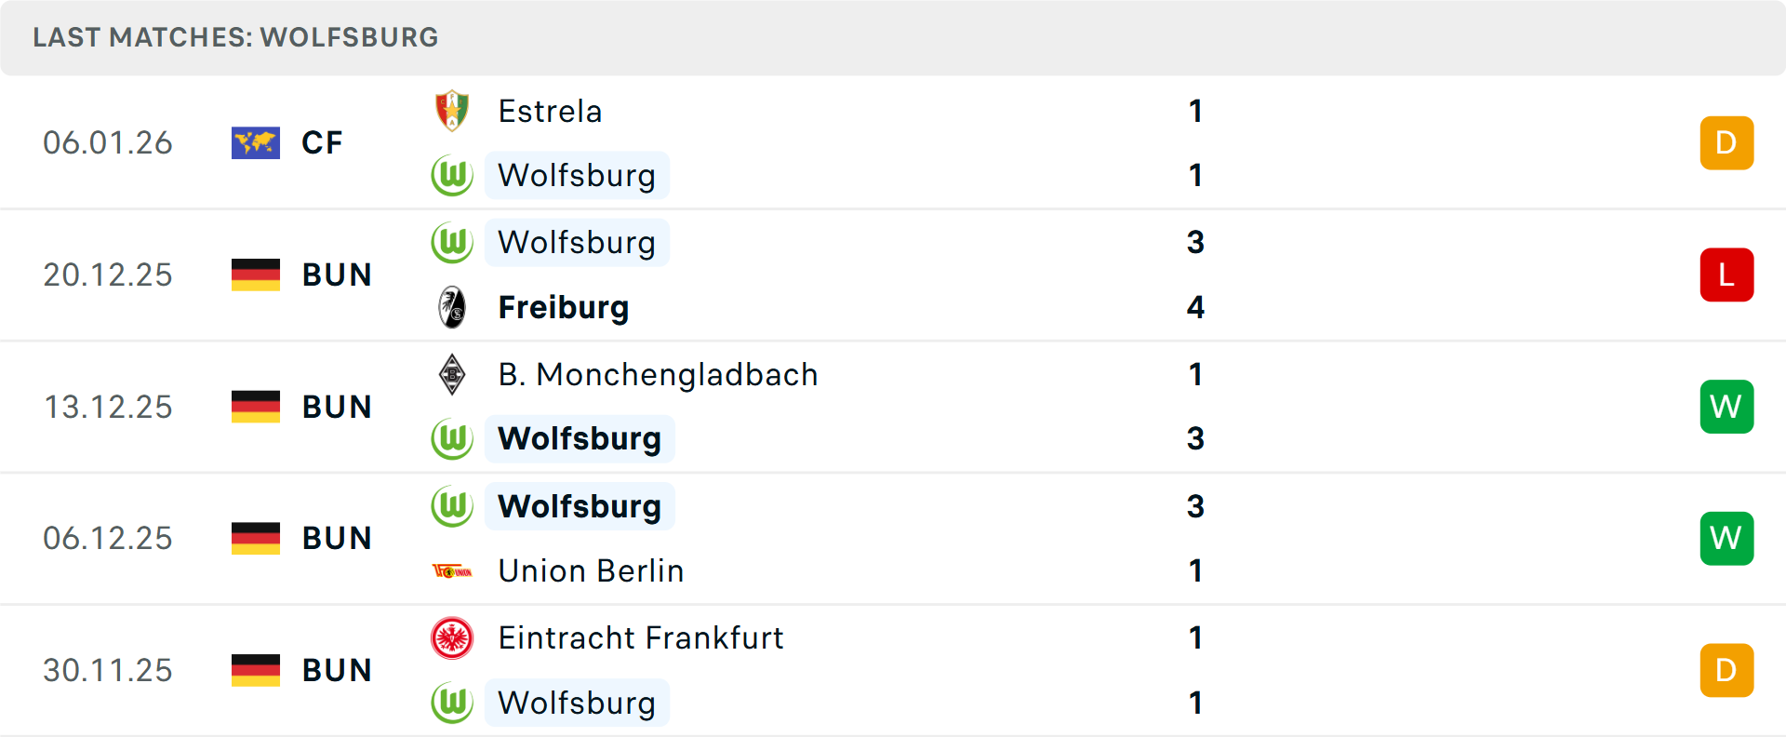
Task: Click the 06.12.25 match date
Action: [108, 538]
